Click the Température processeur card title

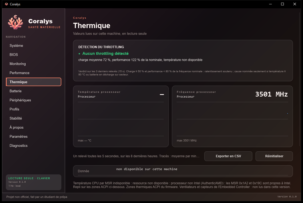99,92
